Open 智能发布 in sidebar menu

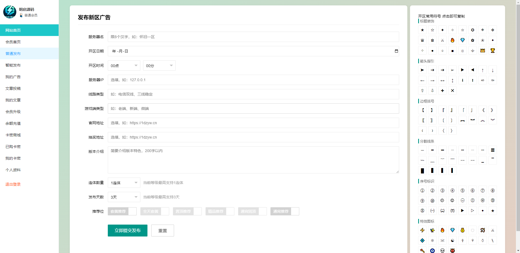tap(29, 65)
